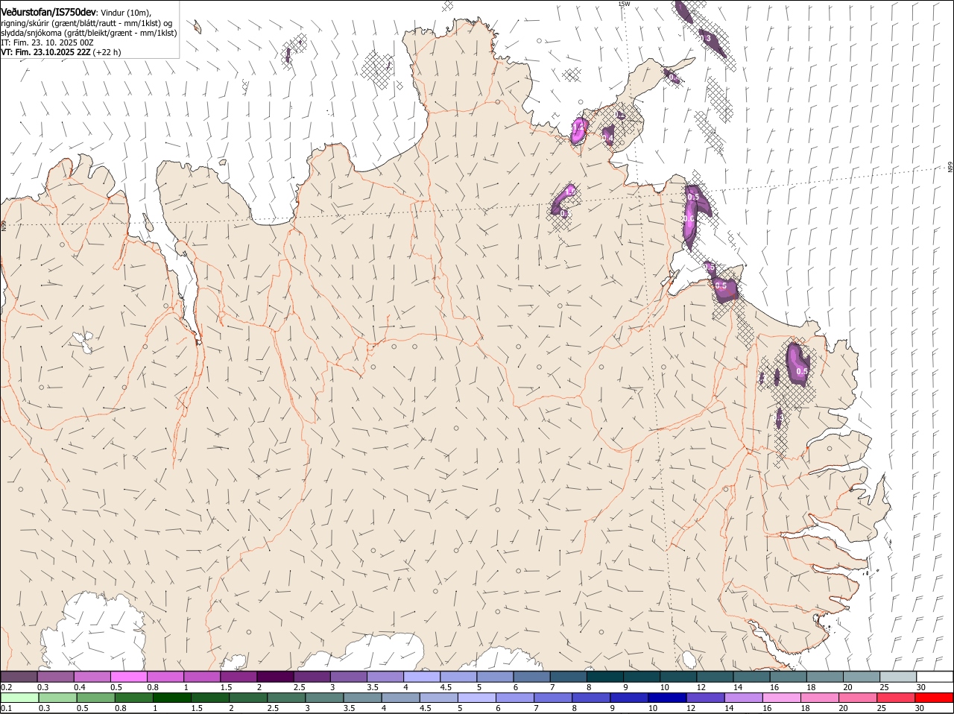Pick the snow legend swatch between 8 and 9
Viewport: 954px width, 714px height.
click(x=605, y=676)
